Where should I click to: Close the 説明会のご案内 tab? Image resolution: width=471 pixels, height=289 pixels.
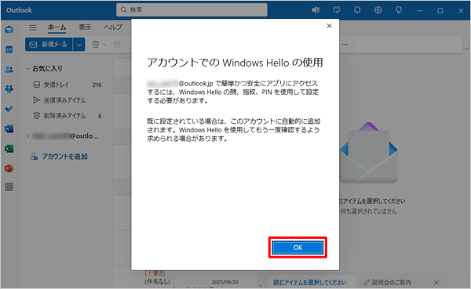436,283
